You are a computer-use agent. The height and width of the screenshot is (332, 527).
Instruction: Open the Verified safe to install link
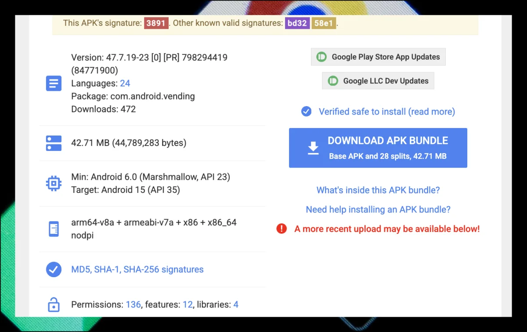point(386,112)
